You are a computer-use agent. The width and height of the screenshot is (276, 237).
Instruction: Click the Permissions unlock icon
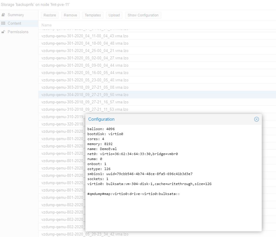coord(3,32)
